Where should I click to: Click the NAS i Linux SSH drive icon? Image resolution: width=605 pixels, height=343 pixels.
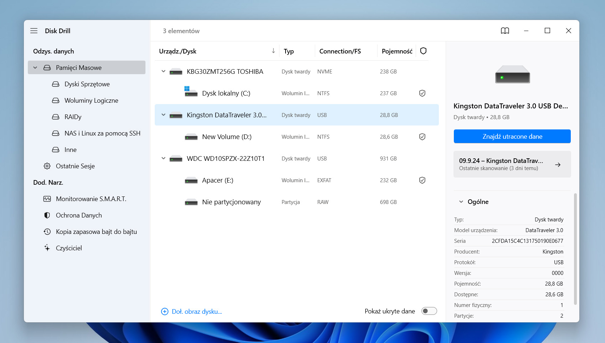(x=56, y=133)
